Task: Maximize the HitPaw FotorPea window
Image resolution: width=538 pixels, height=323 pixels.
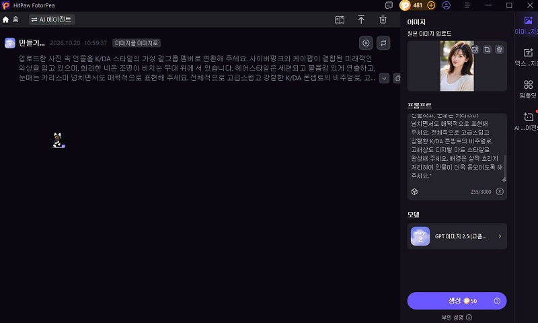Action: click(x=509, y=5)
